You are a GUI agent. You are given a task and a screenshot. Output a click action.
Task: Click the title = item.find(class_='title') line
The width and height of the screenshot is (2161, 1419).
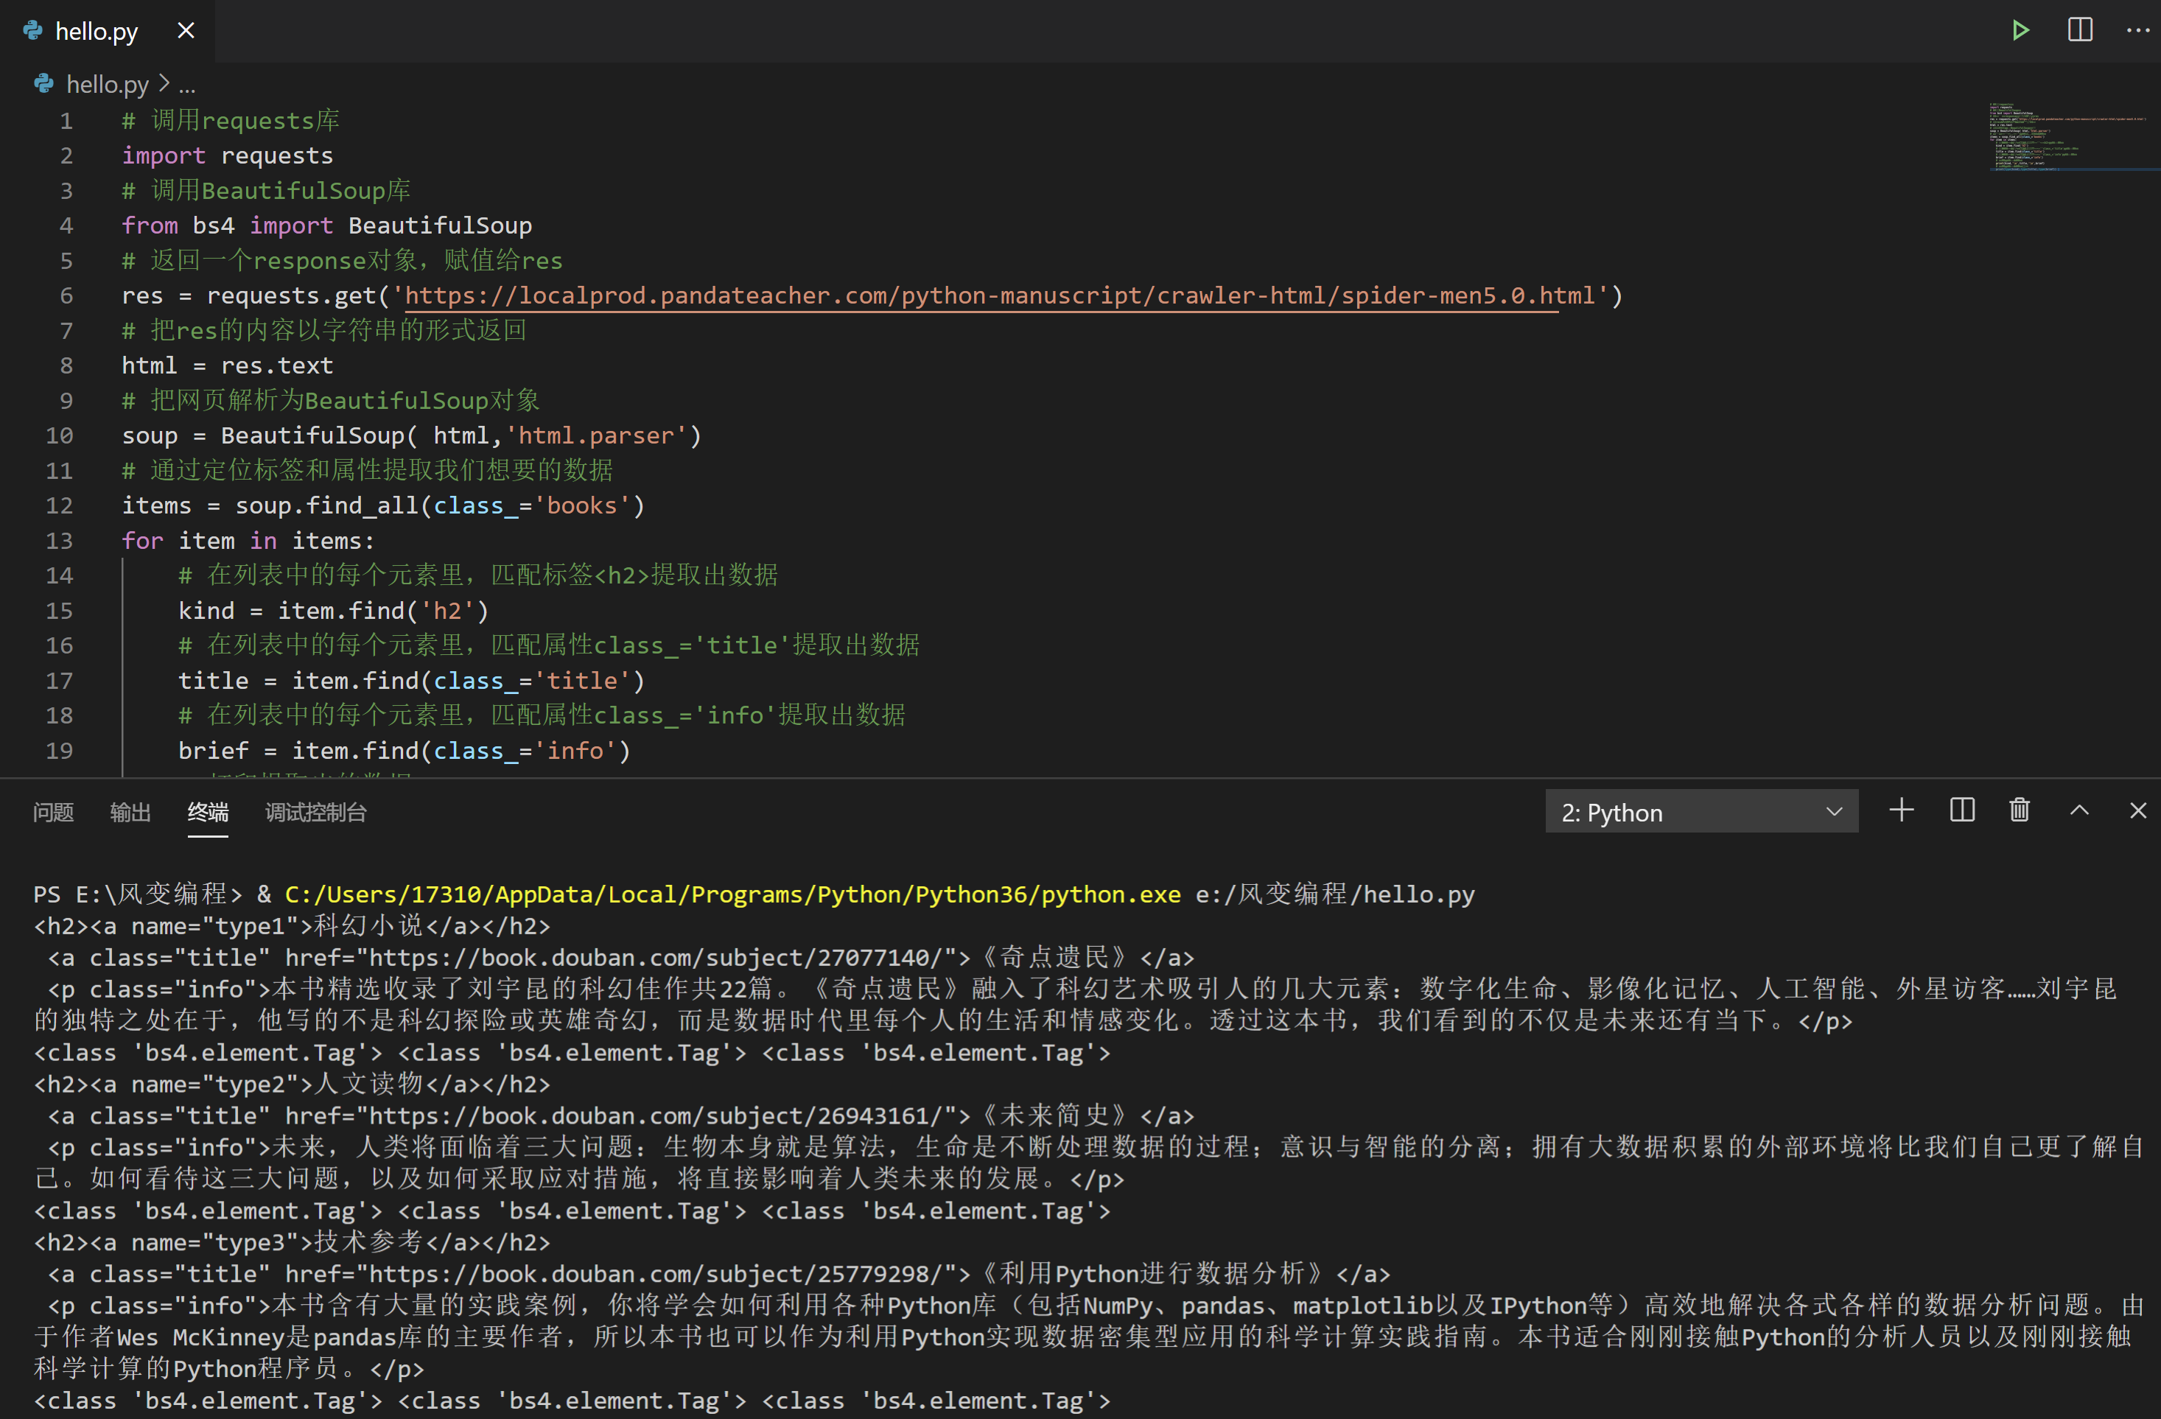pos(411,681)
